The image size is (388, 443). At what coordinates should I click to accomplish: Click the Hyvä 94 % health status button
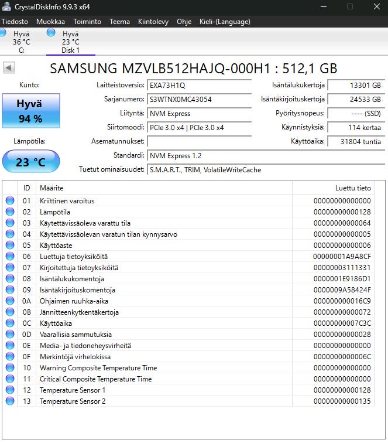click(x=31, y=111)
